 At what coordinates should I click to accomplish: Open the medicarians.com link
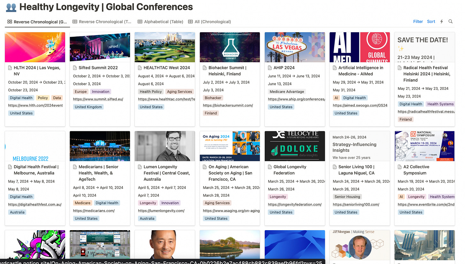click(x=94, y=211)
